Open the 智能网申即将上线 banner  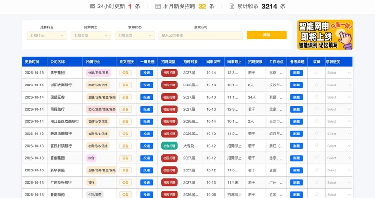[325, 35]
